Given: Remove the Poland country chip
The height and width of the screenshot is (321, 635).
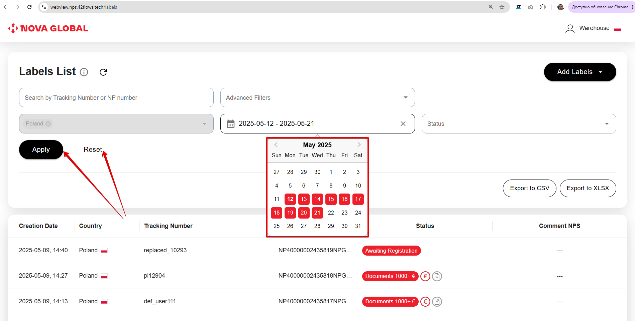Looking at the screenshot, I should coord(48,124).
